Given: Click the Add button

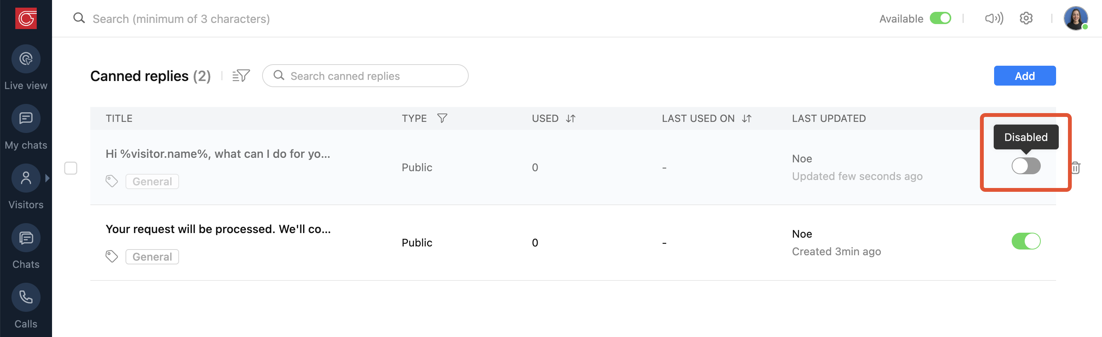Looking at the screenshot, I should (1024, 76).
